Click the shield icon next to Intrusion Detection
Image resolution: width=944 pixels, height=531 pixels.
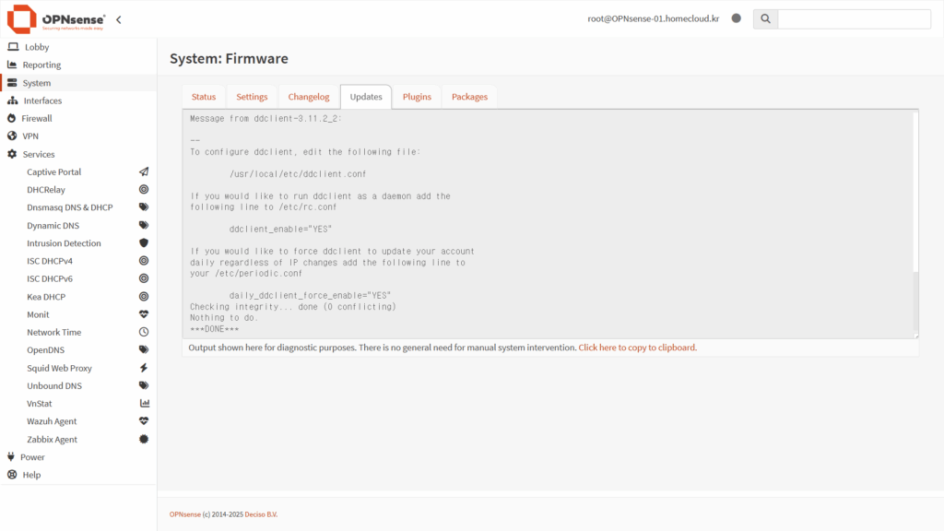click(144, 243)
